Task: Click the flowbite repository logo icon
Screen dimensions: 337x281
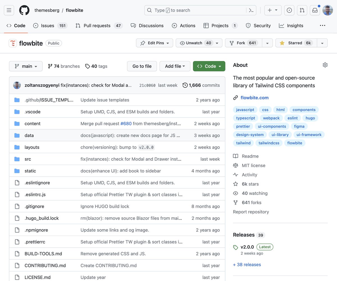Action: pyautogui.click(x=13, y=43)
